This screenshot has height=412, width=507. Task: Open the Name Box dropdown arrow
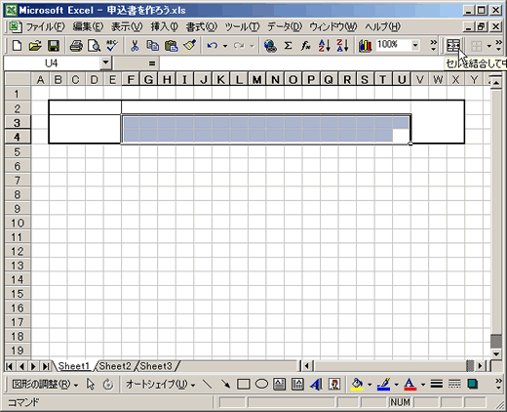pyautogui.click(x=105, y=62)
